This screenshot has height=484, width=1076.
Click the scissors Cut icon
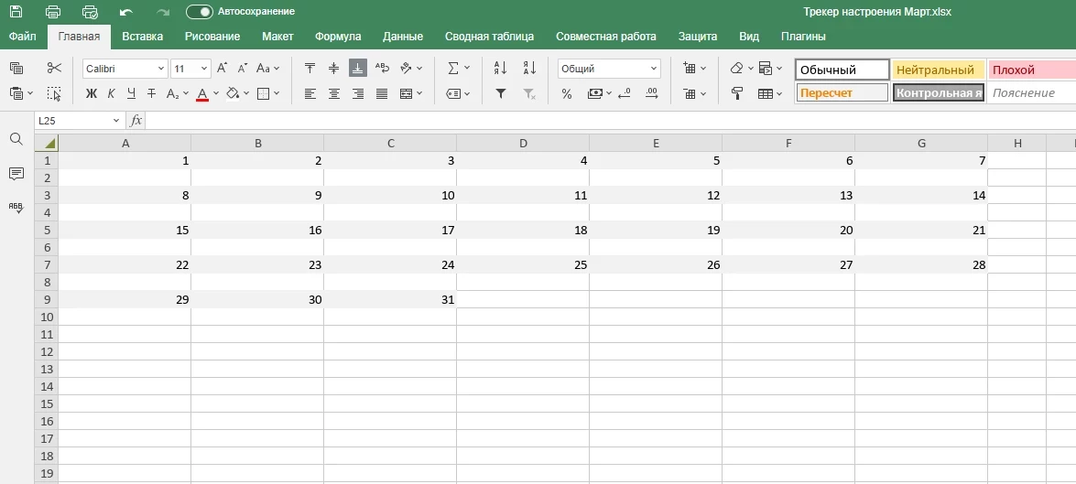click(x=54, y=68)
